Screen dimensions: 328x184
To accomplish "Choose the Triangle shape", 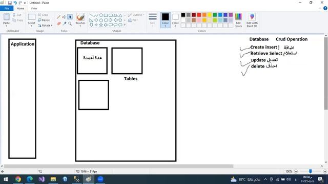I will pyautogui.click(x=120, y=15).
